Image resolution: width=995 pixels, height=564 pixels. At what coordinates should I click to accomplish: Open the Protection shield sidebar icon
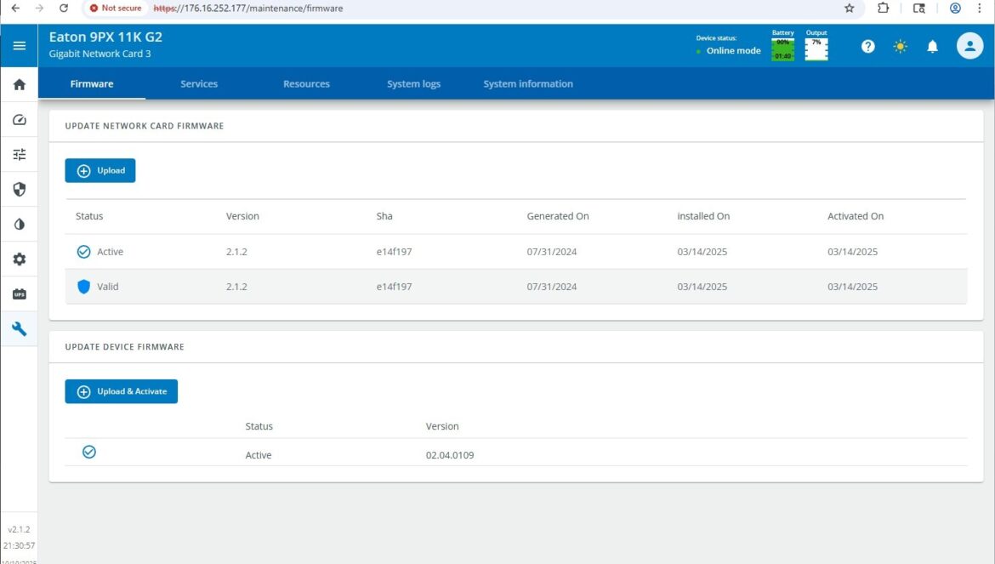(19, 190)
